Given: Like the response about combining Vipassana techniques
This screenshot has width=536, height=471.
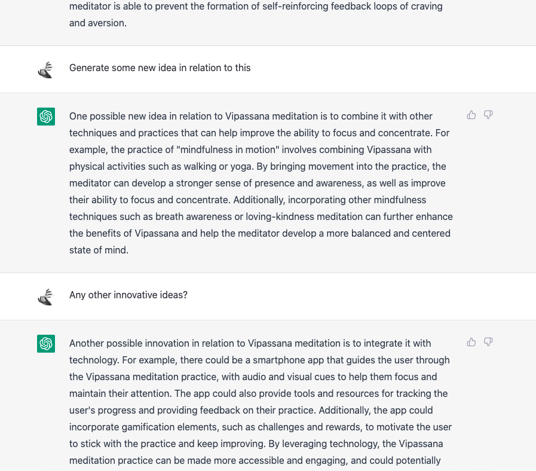Looking at the screenshot, I should coord(471,115).
